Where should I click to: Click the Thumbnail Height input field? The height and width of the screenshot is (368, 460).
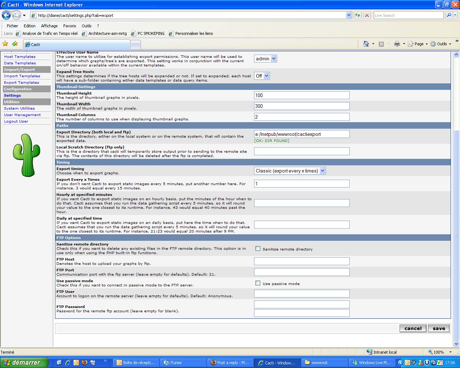[x=302, y=95]
